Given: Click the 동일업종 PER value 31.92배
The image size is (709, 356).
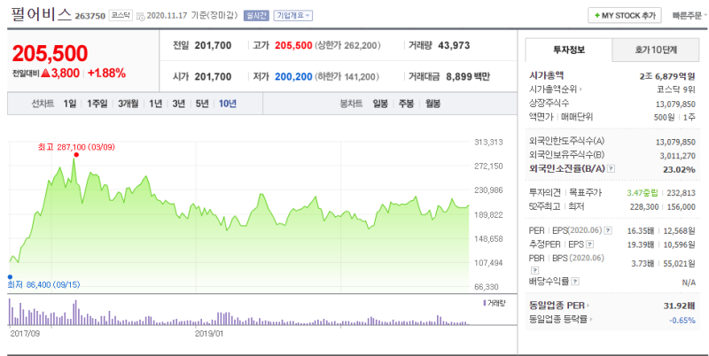Looking at the screenshot, I should coord(679,306).
